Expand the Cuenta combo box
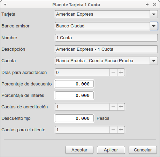The height and width of the screenshot is (157, 160). pos(154,61)
